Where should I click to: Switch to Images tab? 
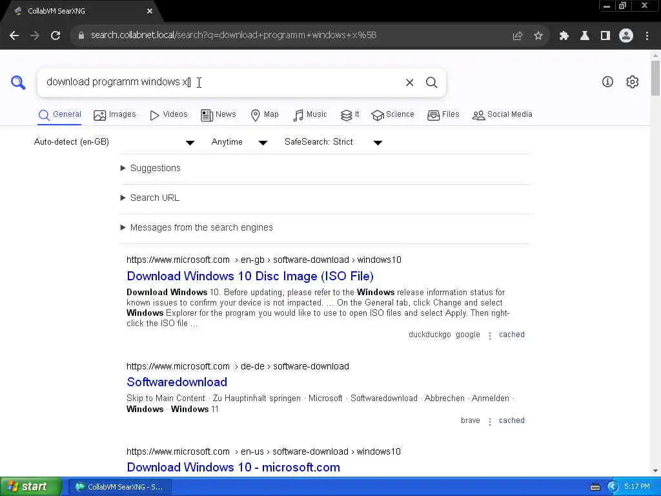(x=115, y=115)
